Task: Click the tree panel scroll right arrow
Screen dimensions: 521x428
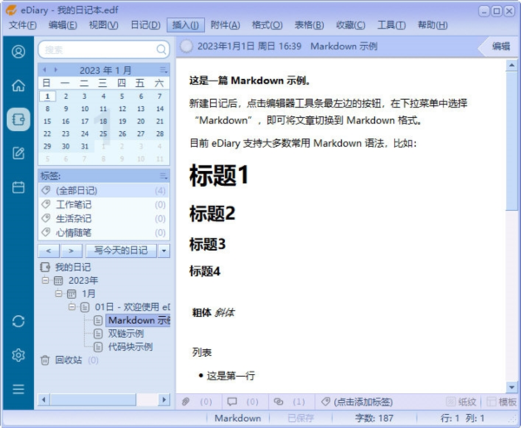Action: [x=164, y=399]
